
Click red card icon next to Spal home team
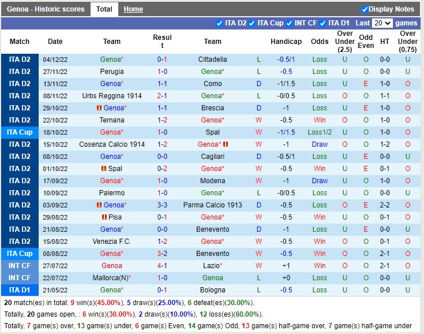coord(104,169)
